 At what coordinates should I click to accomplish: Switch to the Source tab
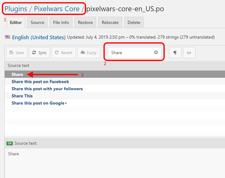point(37,22)
